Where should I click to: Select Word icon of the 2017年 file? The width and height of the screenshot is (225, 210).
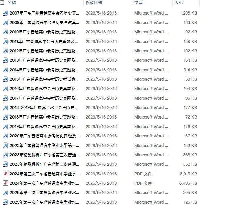[5, 98]
